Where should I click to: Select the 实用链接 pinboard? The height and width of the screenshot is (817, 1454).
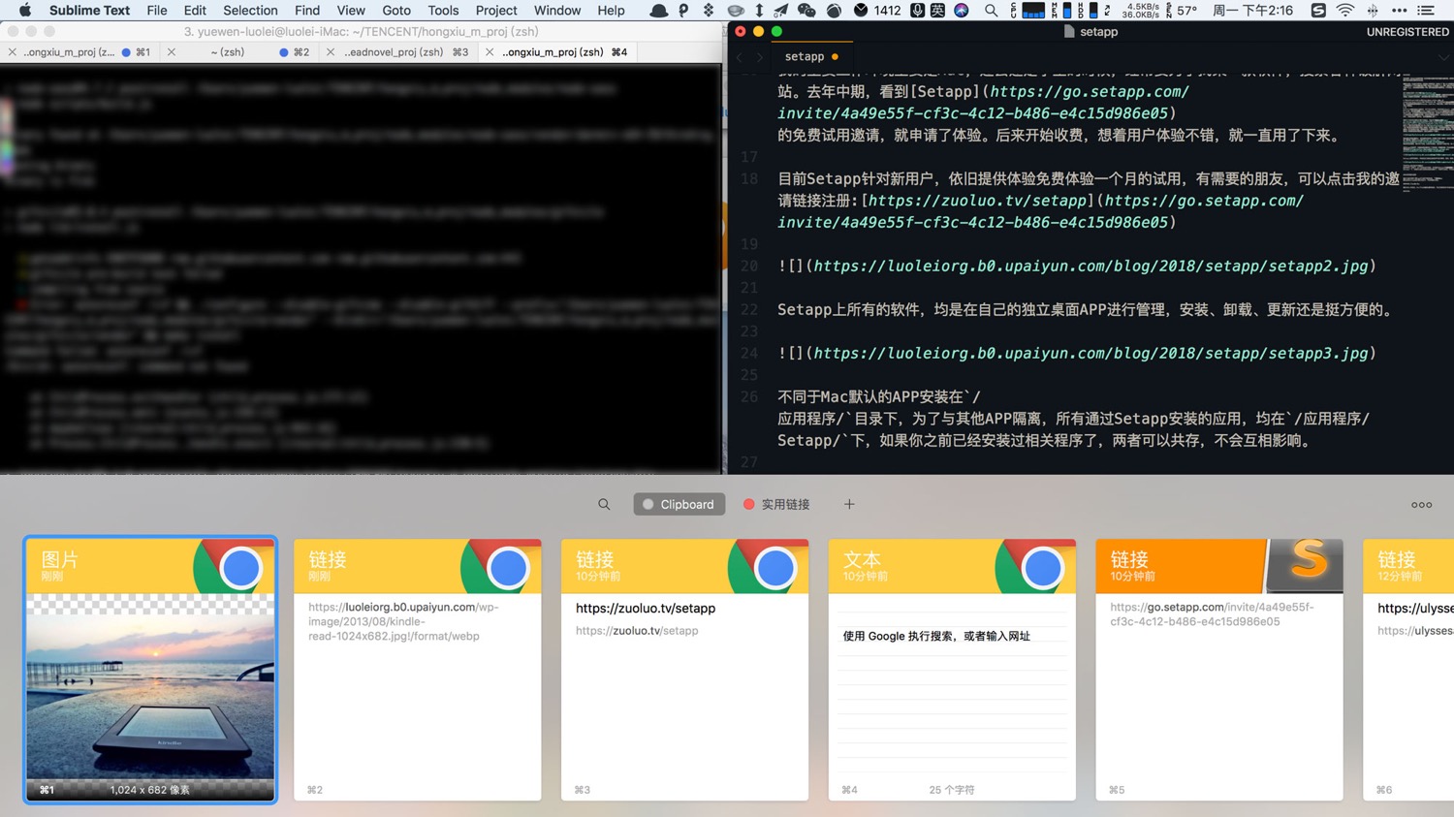click(776, 504)
